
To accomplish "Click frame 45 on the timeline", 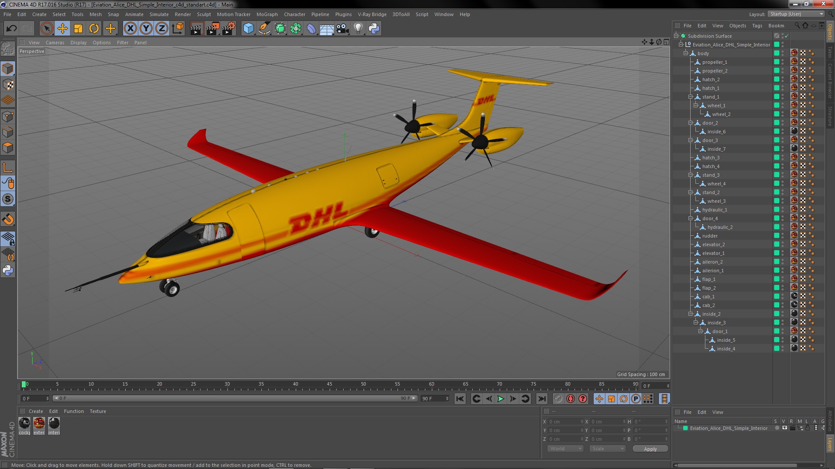I will pyautogui.click(x=330, y=385).
